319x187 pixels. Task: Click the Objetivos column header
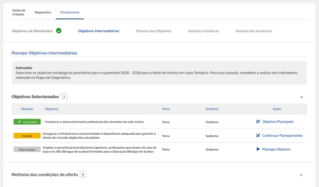tap(52, 109)
